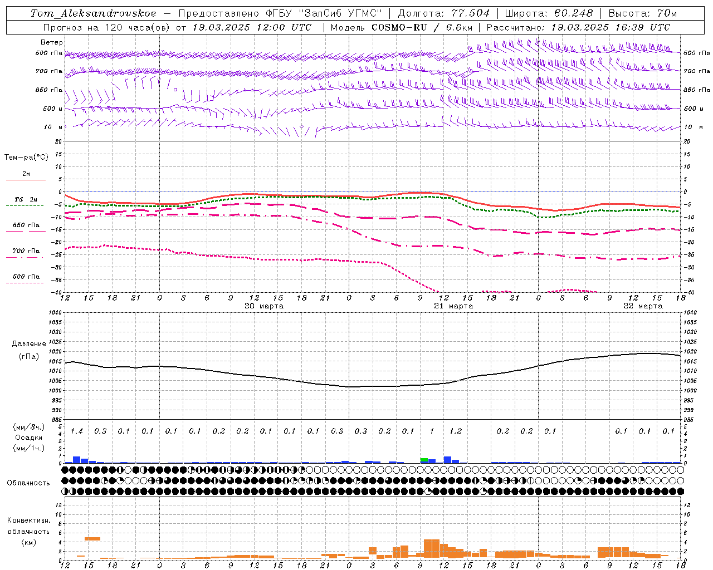Click the dashed line under temperature legend "850 гПа"

[x=25, y=232]
